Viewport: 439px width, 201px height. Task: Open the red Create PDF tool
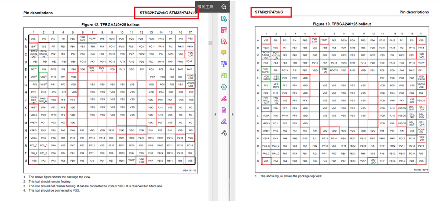[x=224, y=41]
